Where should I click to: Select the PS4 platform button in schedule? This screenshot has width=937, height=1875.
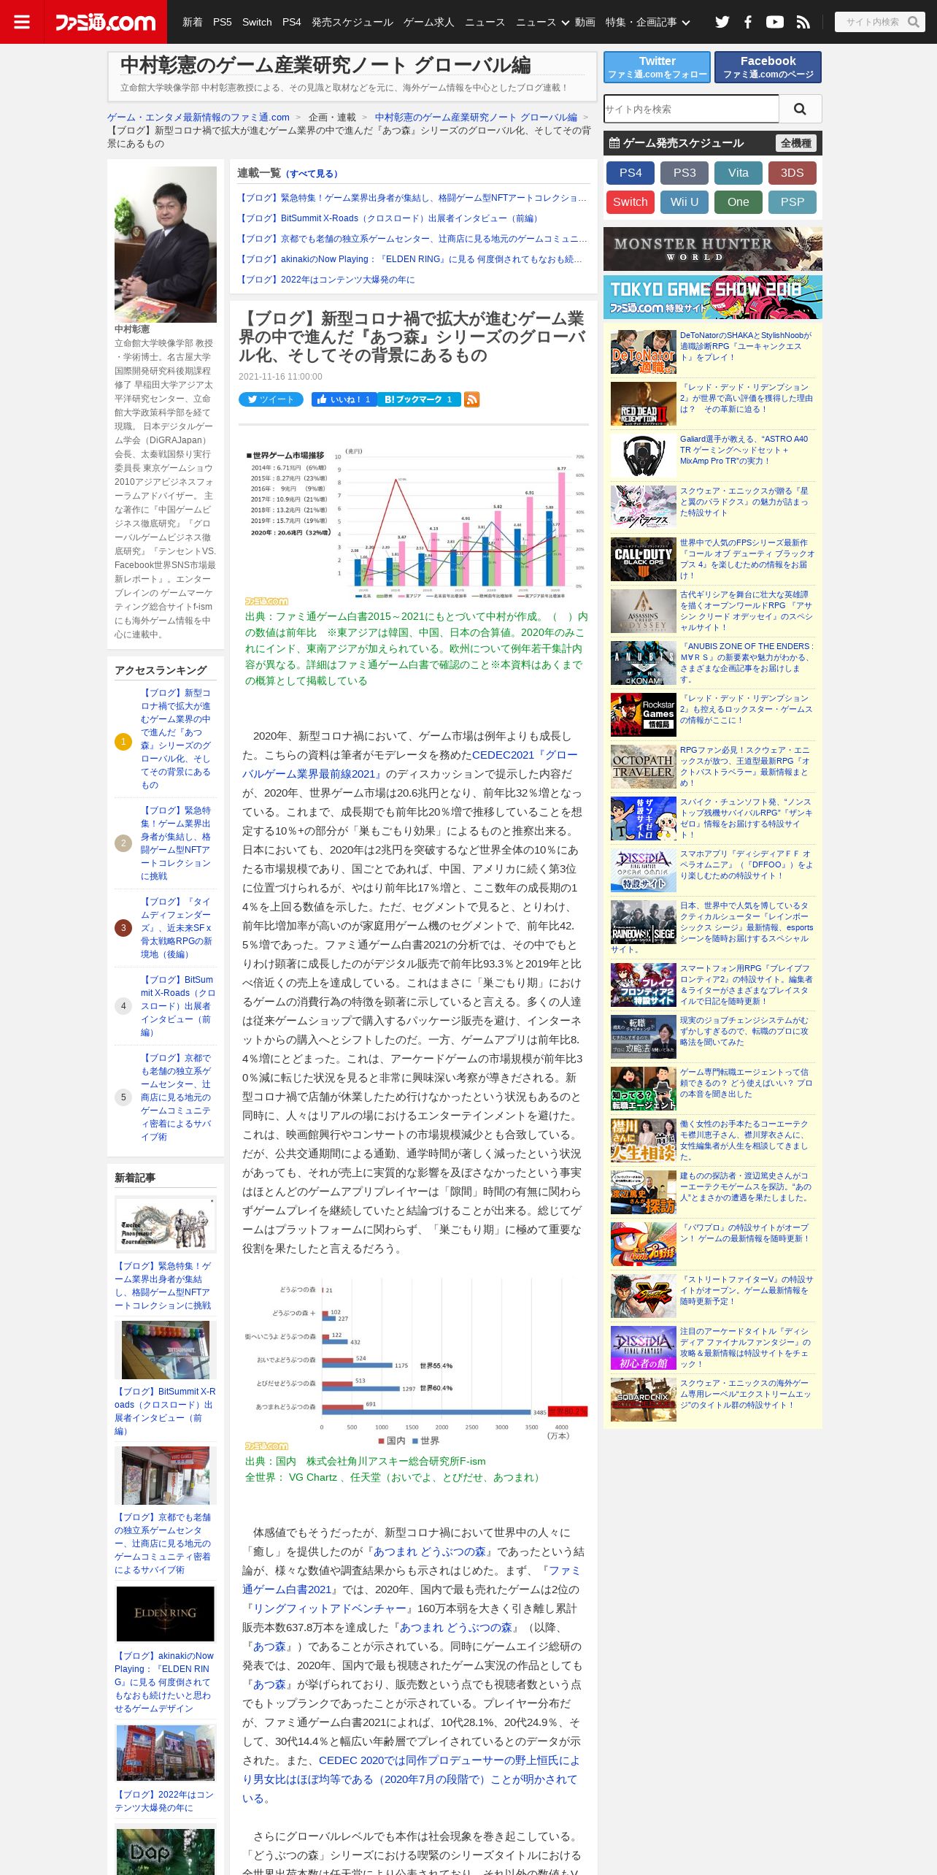(x=631, y=173)
